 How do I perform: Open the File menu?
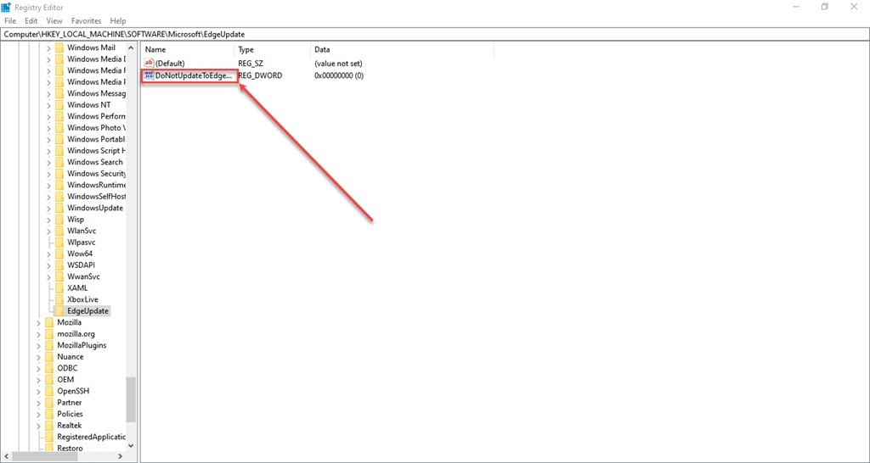11,21
